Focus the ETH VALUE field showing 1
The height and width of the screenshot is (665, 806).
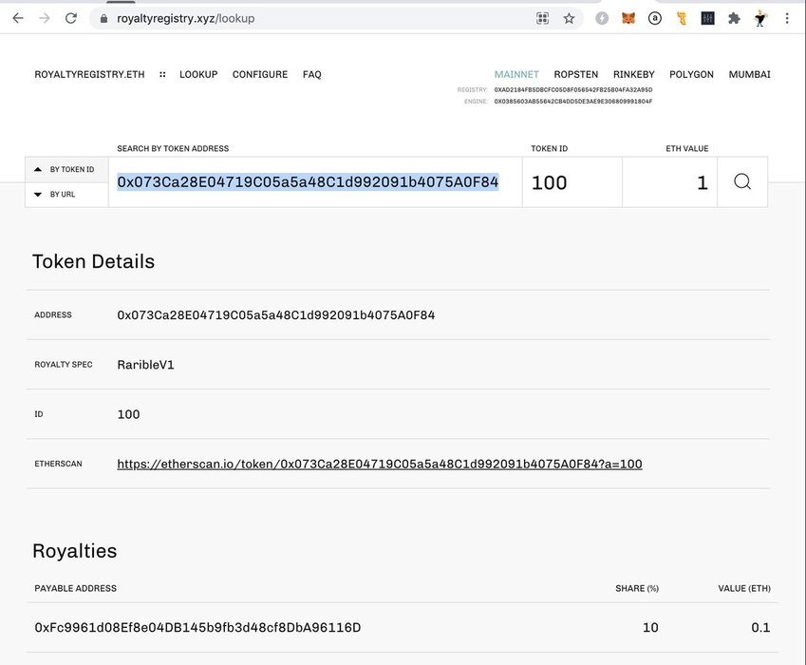670,182
